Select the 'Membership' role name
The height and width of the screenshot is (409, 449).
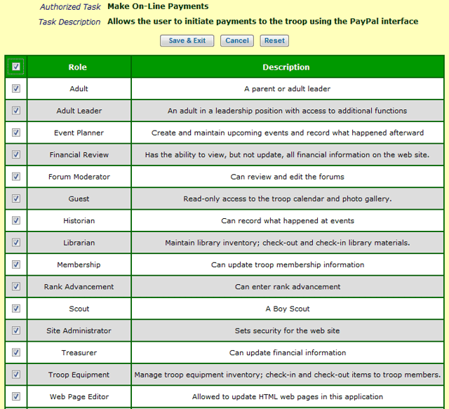[x=79, y=264]
